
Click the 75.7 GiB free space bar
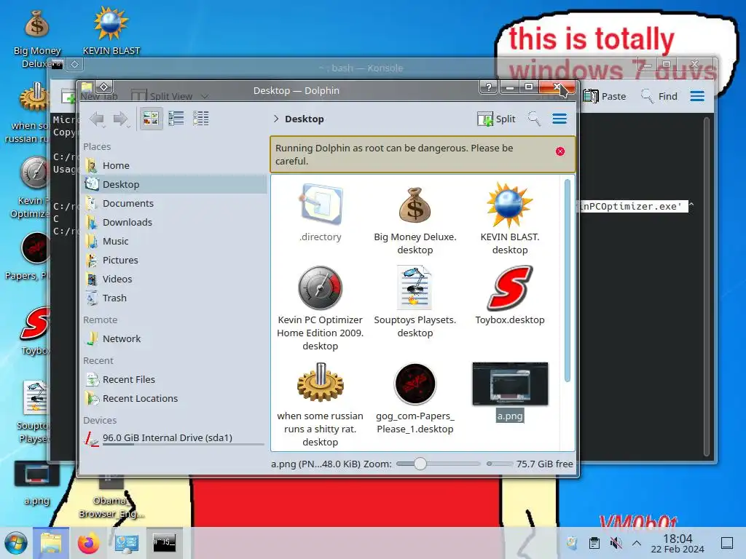(x=500, y=464)
